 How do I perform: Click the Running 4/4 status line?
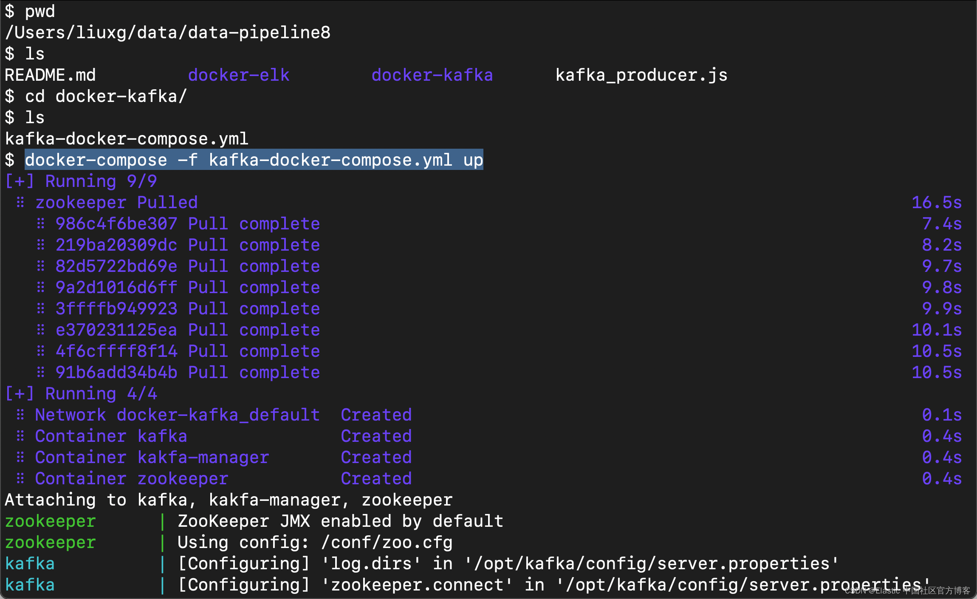coord(81,394)
